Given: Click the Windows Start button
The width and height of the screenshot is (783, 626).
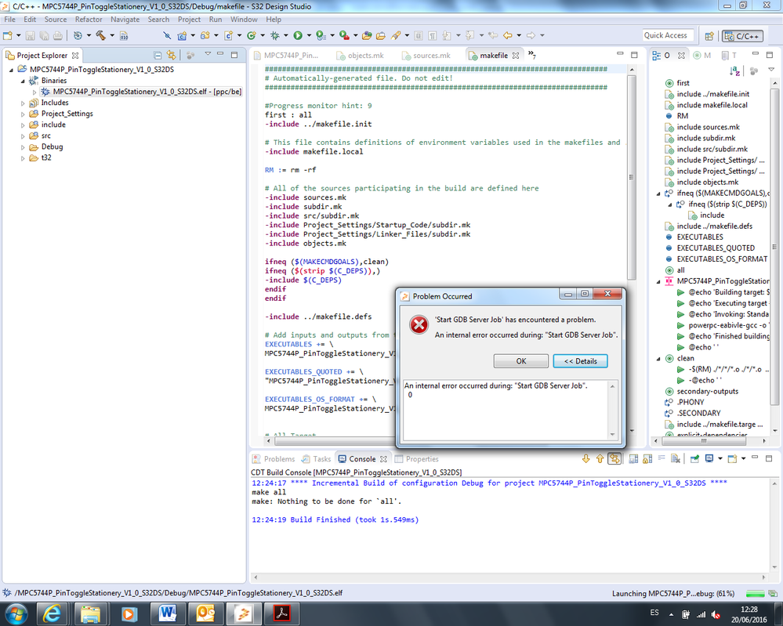Looking at the screenshot, I should point(15,613).
